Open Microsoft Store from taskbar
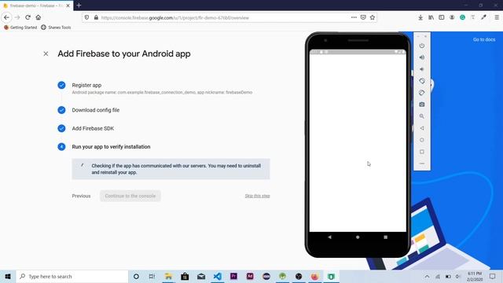 point(185,276)
